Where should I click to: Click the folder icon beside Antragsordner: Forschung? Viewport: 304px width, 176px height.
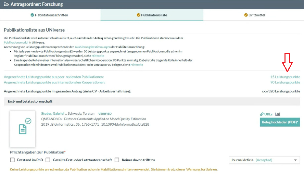tap(6, 4)
